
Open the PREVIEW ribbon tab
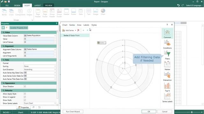(49, 6)
